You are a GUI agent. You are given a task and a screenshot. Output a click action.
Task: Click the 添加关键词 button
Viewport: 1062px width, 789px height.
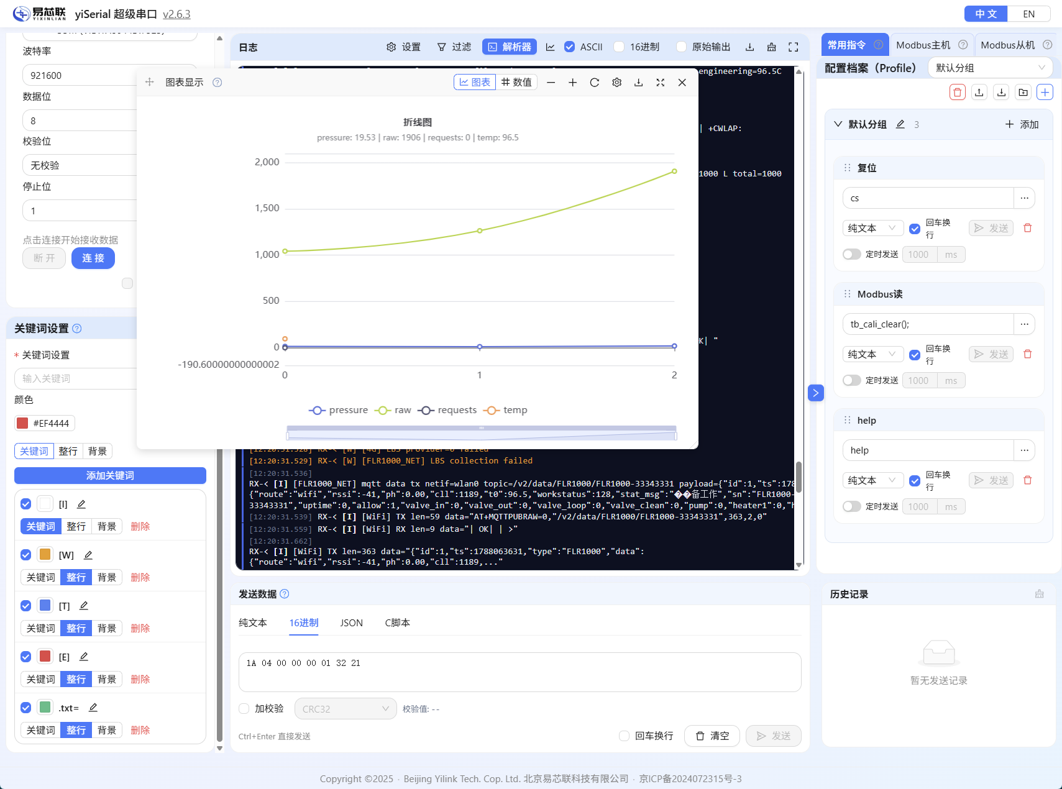[x=110, y=475]
